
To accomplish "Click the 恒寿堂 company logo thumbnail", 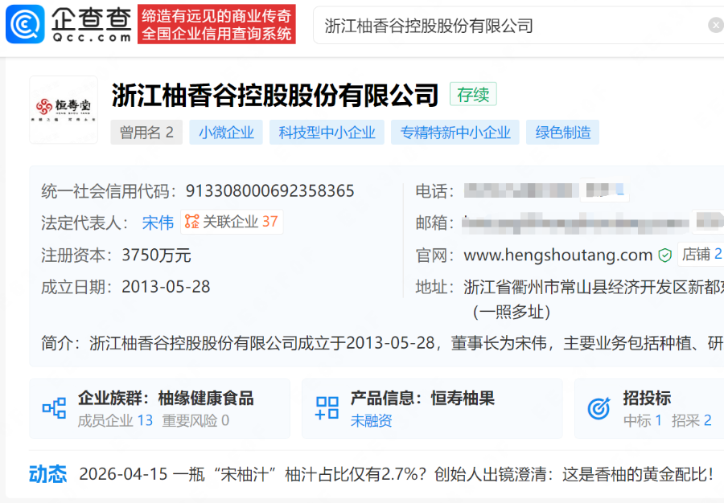I will [64, 109].
